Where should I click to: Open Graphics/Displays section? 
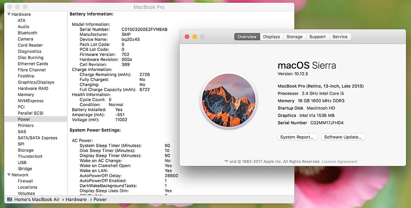[36, 82]
